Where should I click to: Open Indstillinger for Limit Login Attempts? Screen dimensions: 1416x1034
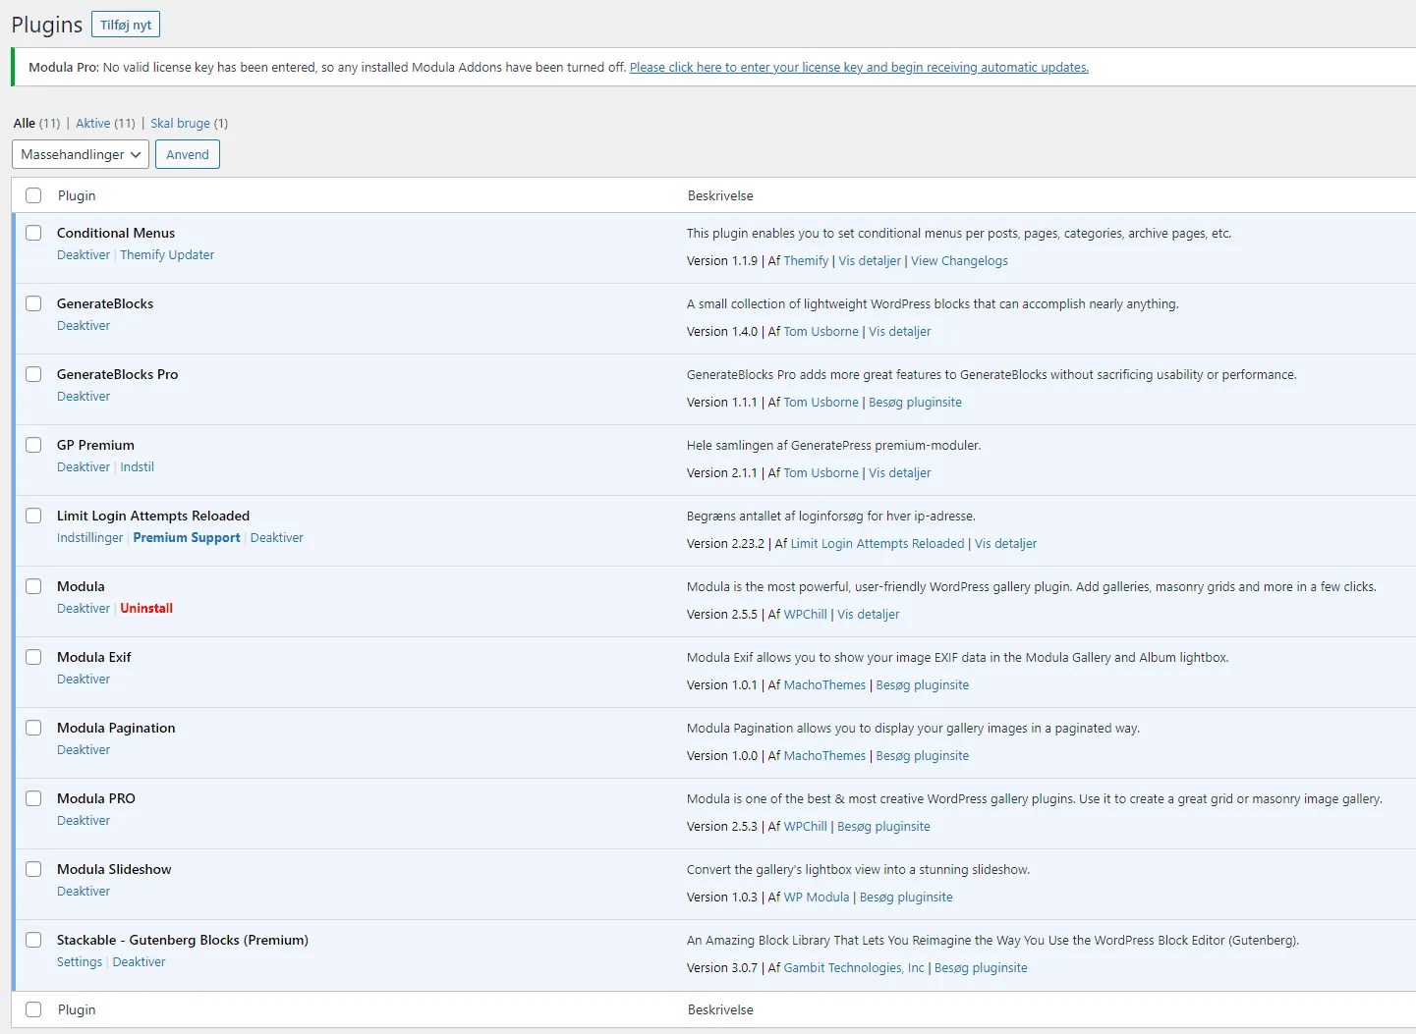click(x=89, y=537)
